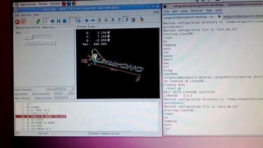Zoom in the preview with the plus icon
The height and width of the screenshot is (148, 263).
click(x=87, y=21)
